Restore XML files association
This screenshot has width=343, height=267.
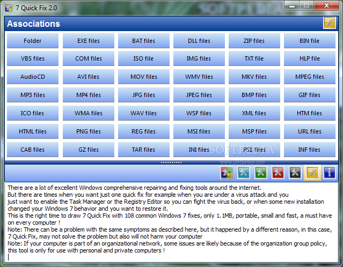click(254, 113)
